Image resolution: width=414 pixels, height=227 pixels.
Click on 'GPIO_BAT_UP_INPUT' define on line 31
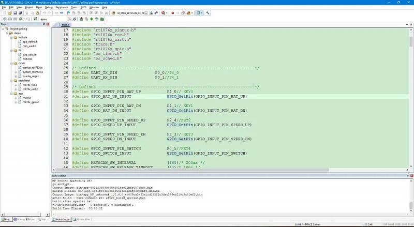111,97
